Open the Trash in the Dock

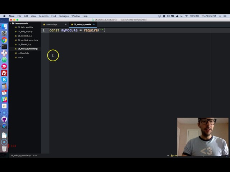4,148
